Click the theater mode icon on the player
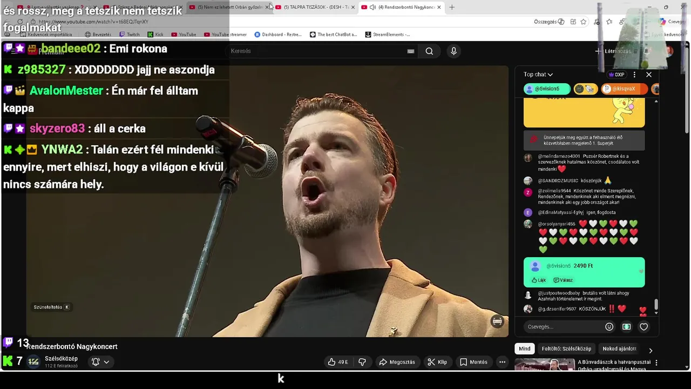 click(x=497, y=321)
